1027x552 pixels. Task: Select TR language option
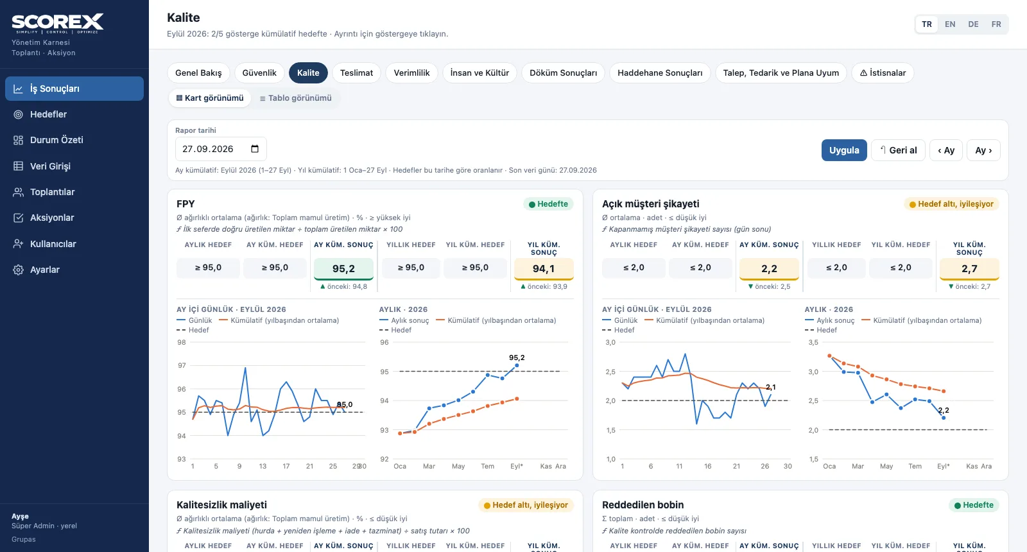pos(927,24)
